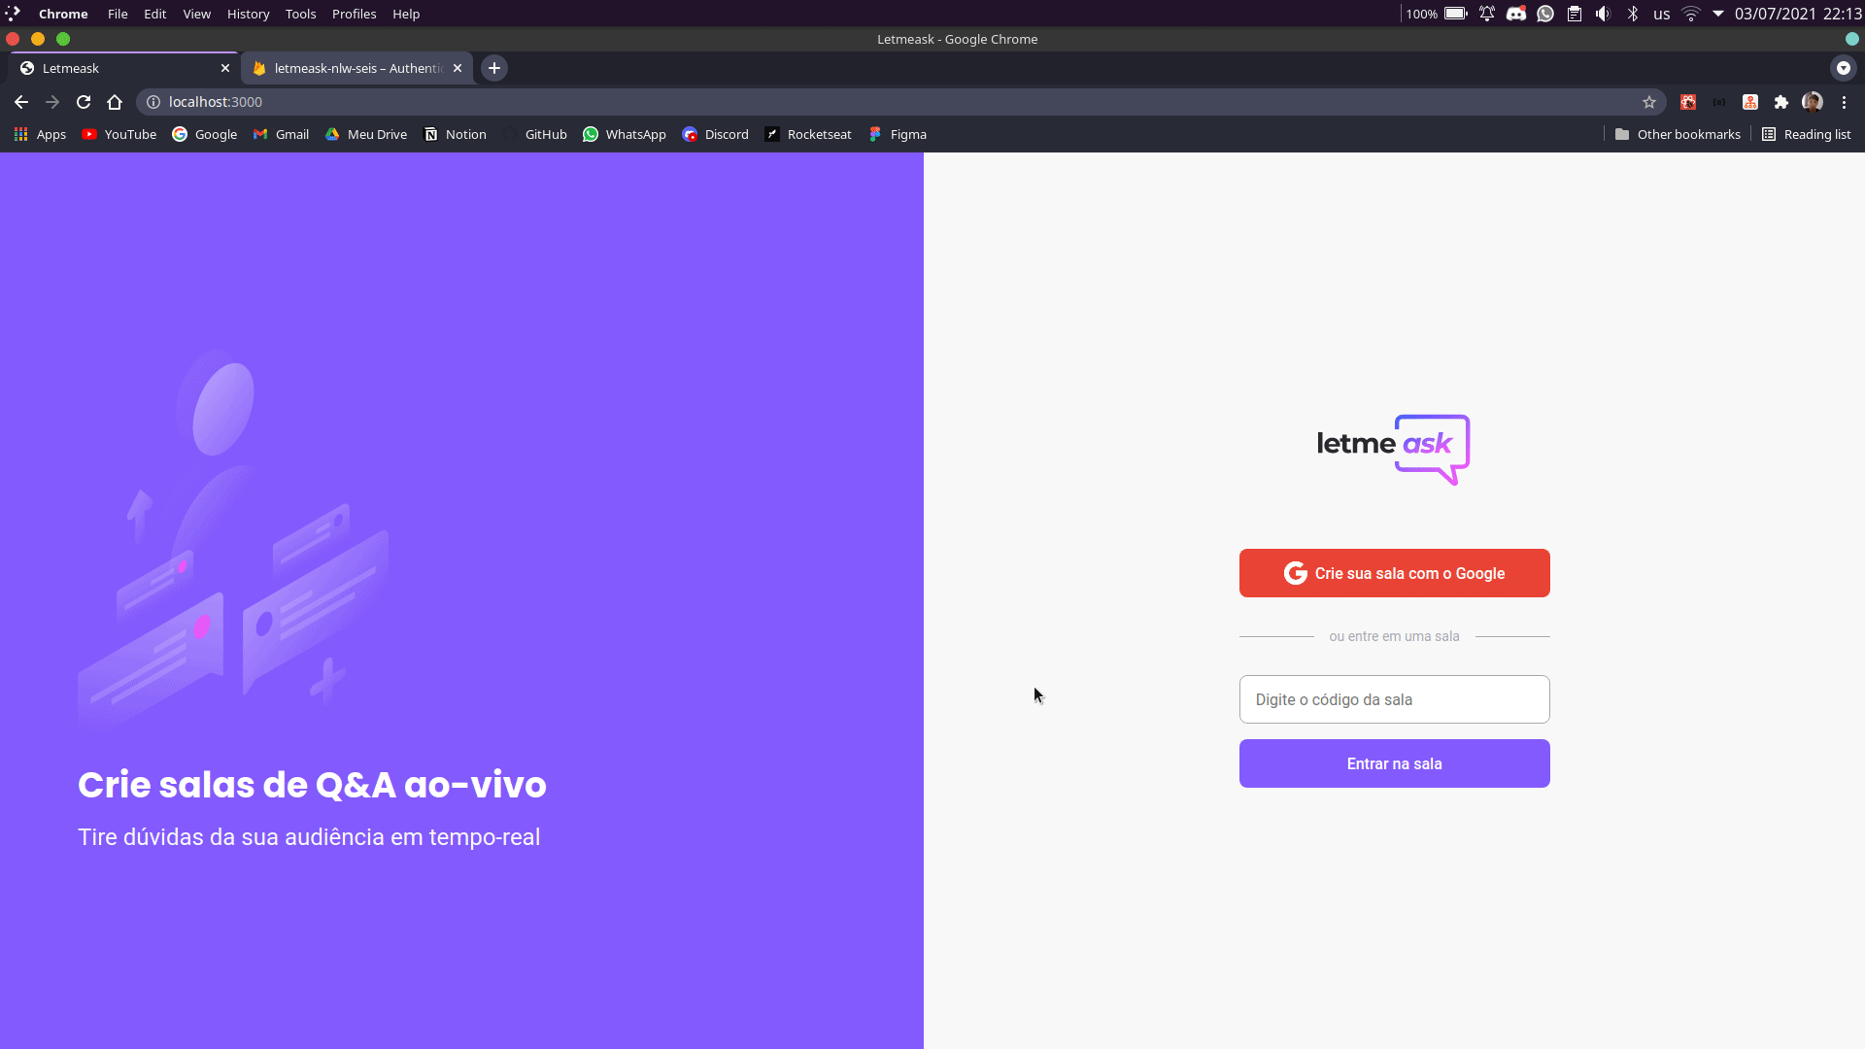Open the Extensions puzzle icon

coord(1780,102)
